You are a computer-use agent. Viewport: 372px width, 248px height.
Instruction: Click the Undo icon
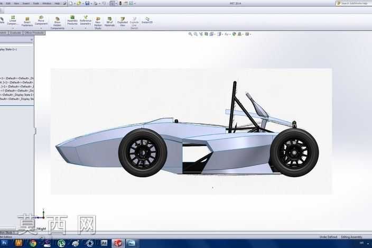coord(104,3)
